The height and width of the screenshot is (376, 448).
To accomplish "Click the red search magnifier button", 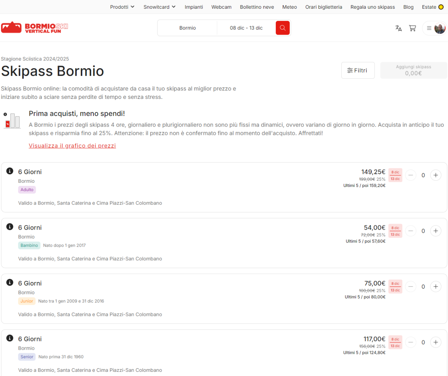I will 282,28.
